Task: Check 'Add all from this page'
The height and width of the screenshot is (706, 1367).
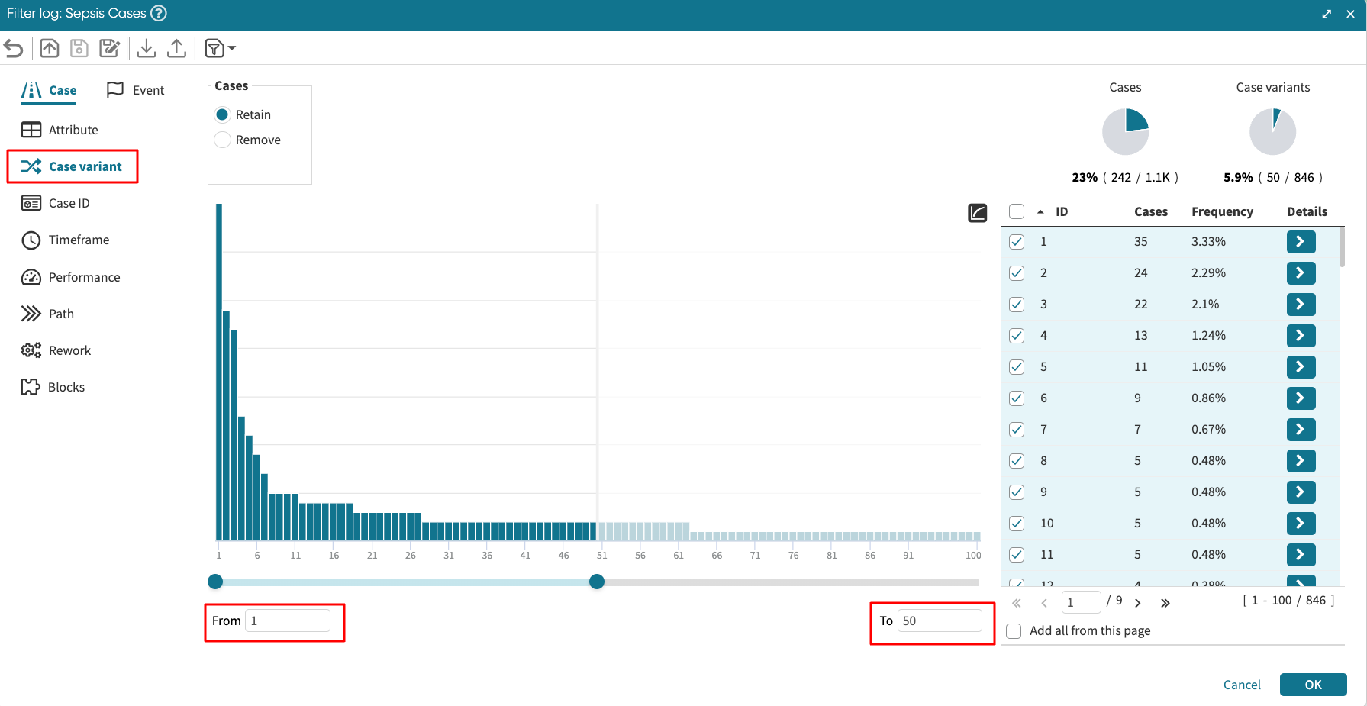Action: pos(1014,630)
